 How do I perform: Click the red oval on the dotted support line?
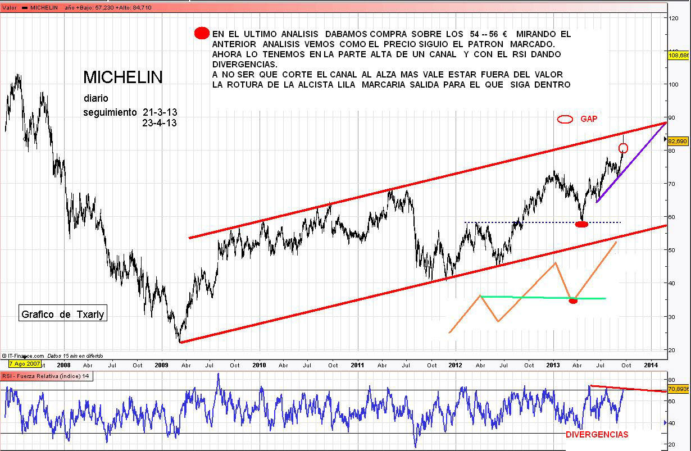tap(581, 224)
